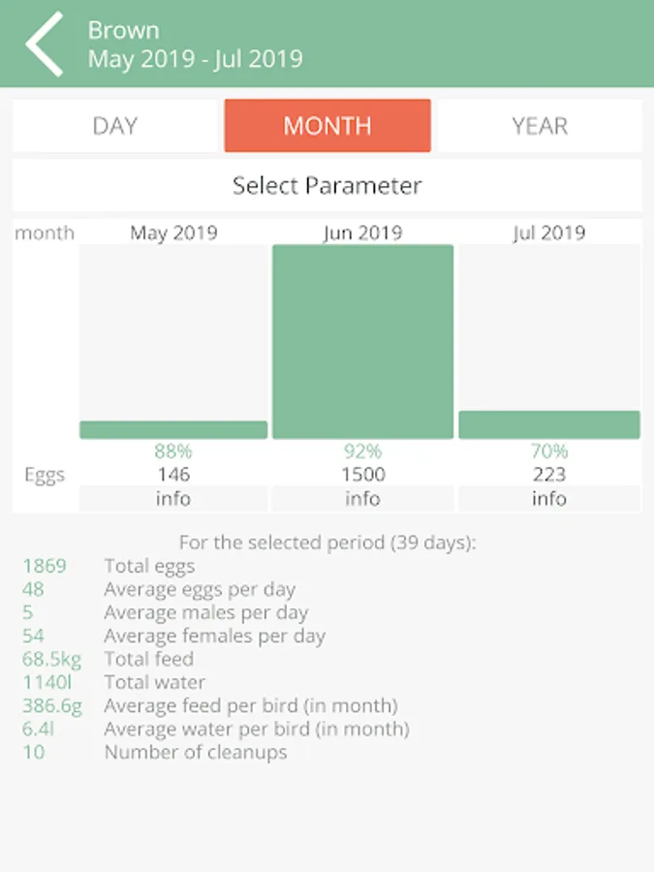Screen dimensions: 654x872
Task: Tap the May 2019 - Jul 2019 date range
Action: [195, 59]
